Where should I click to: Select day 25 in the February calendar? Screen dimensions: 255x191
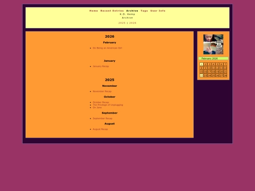[x=213, y=75]
